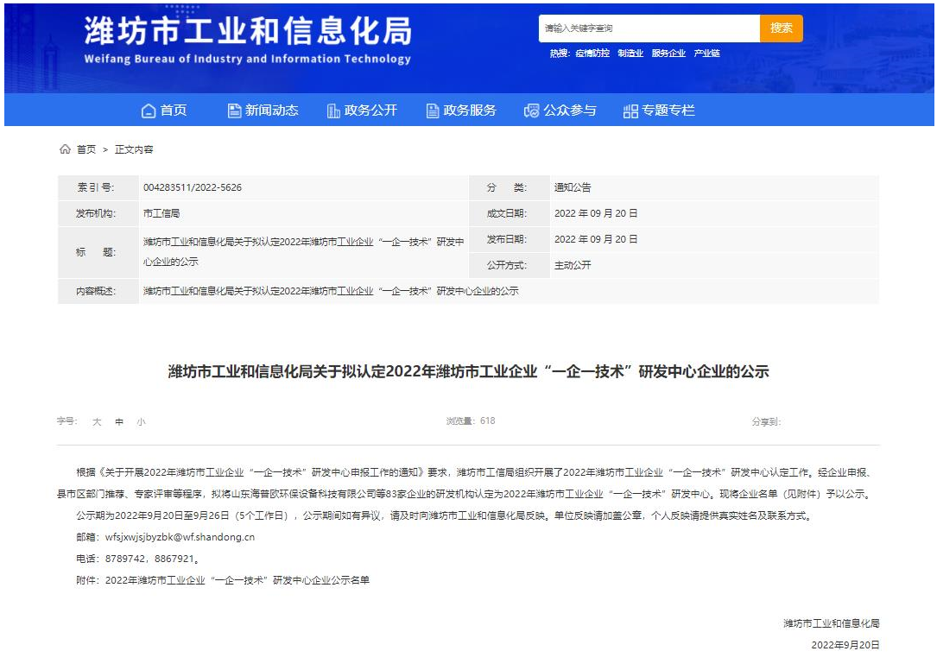Click the small house icon in the breadcrumb
The width and height of the screenshot is (937, 670).
tap(65, 149)
